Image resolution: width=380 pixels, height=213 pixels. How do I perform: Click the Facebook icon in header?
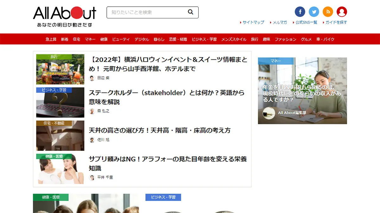click(300, 12)
